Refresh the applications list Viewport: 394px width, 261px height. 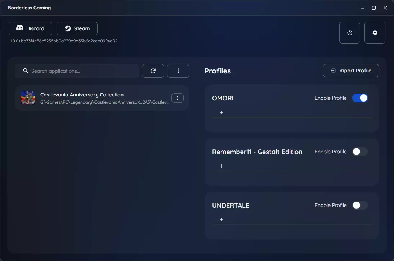(153, 71)
